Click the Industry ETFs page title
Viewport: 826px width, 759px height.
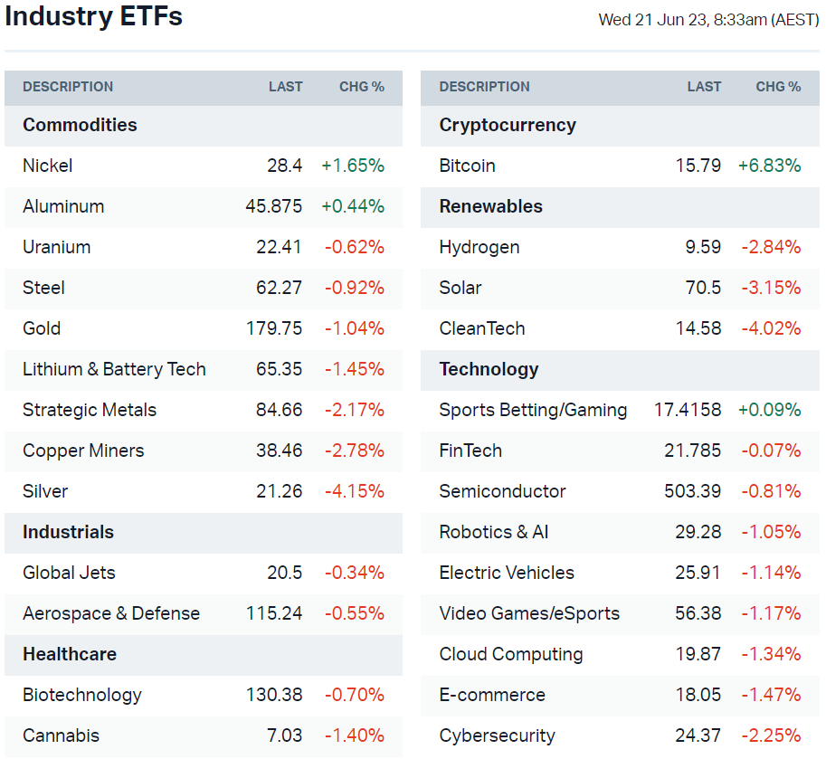click(93, 16)
